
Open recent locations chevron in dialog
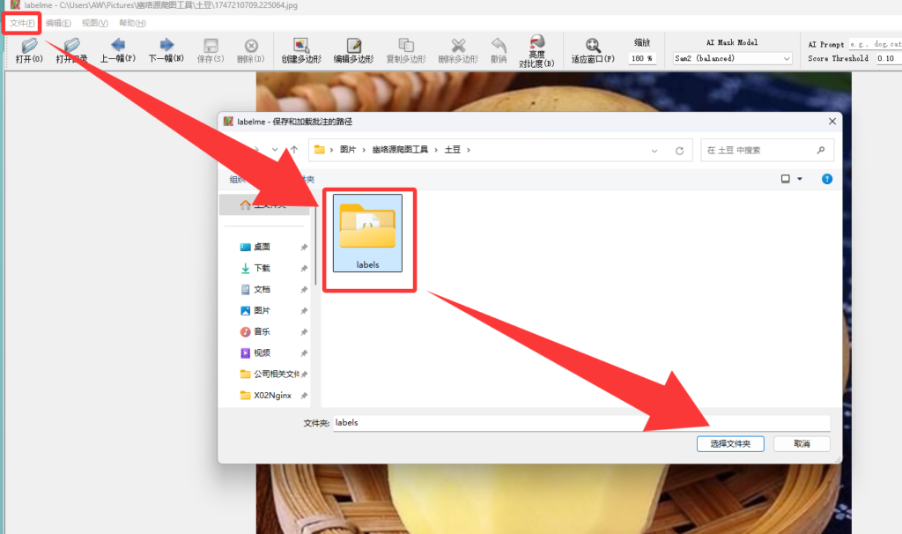(275, 150)
